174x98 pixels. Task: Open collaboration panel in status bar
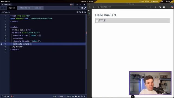pos(8,96)
